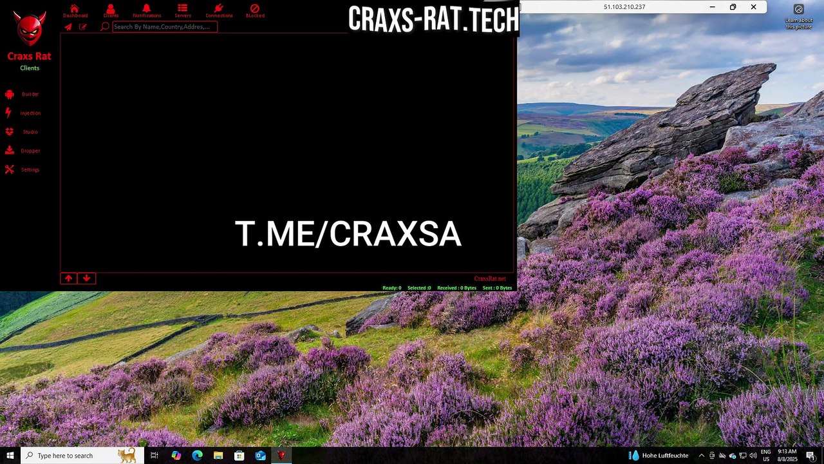Click the 51.103.210.237 remote session title
This screenshot has width=824, height=464.
[x=624, y=7]
